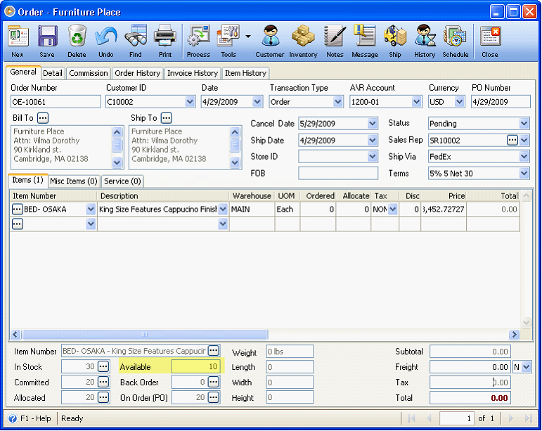Screen dimensions: 542x431
Task: Click the grid horizontal scrollbar thumb
Action: (145, 334)
